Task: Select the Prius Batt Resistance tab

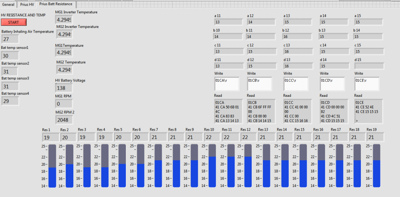Action: coord(55,4)
